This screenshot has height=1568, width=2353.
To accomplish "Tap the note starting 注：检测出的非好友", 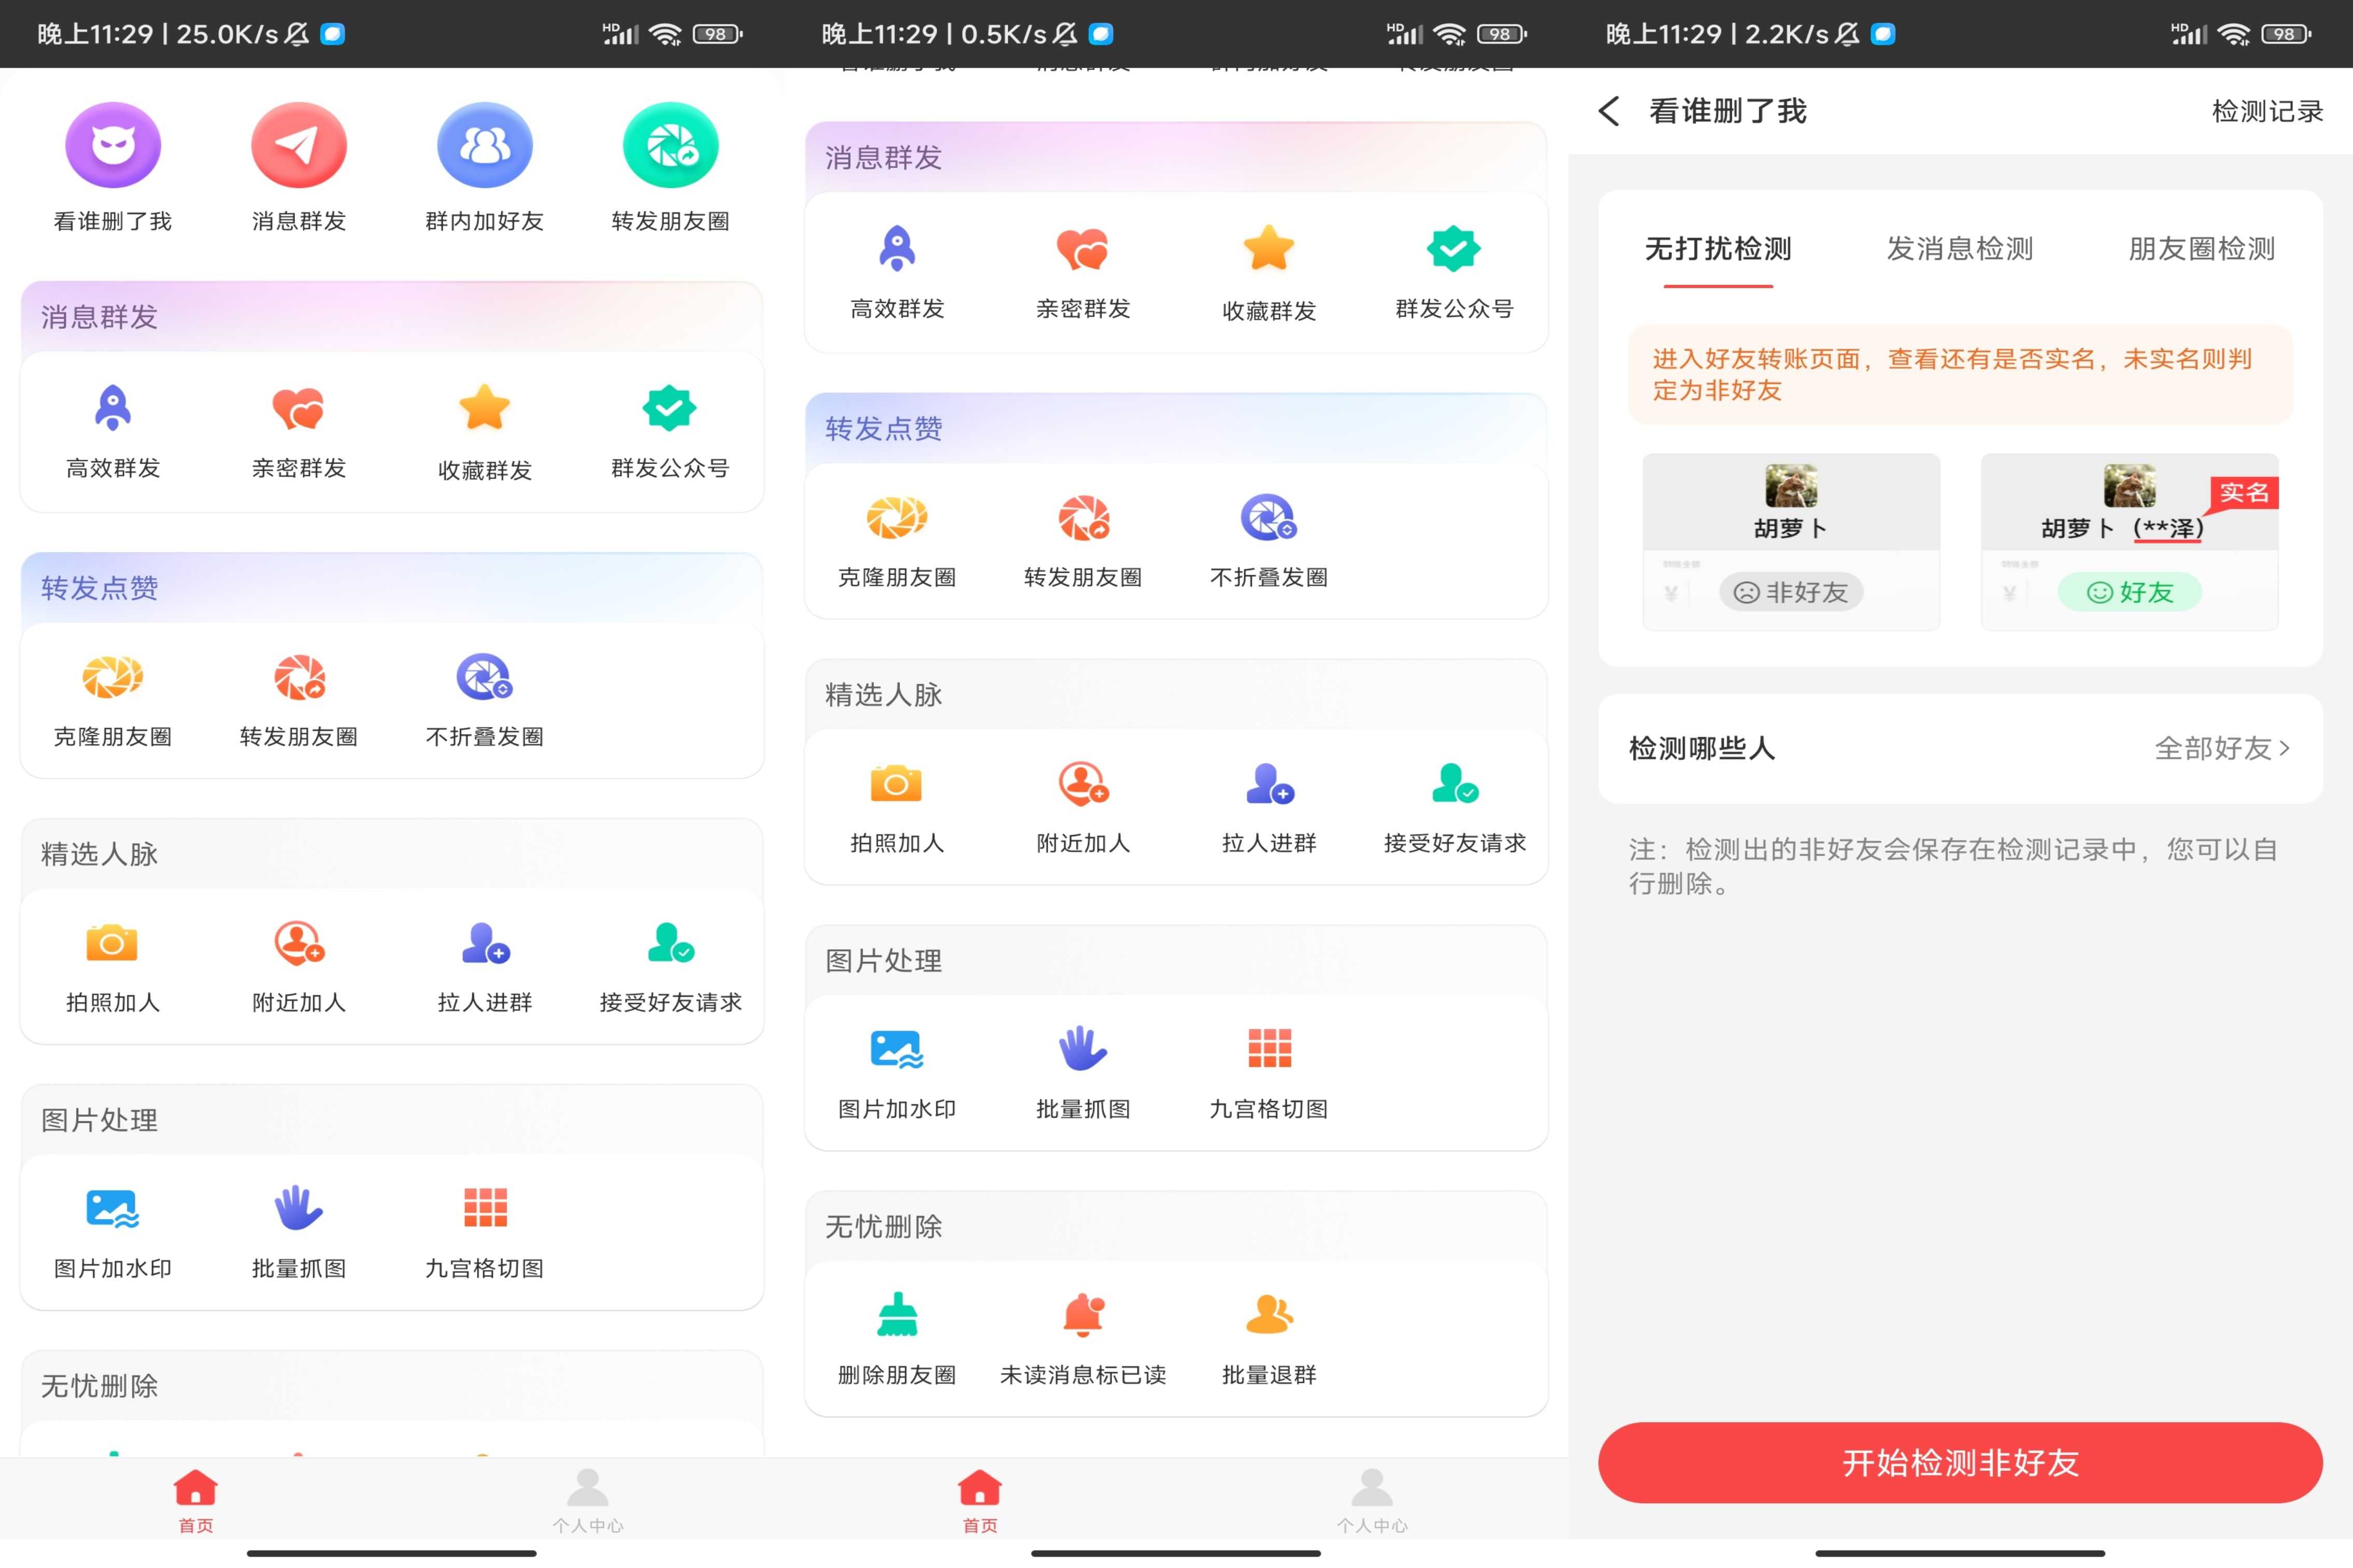I will tap(1954, 866).
